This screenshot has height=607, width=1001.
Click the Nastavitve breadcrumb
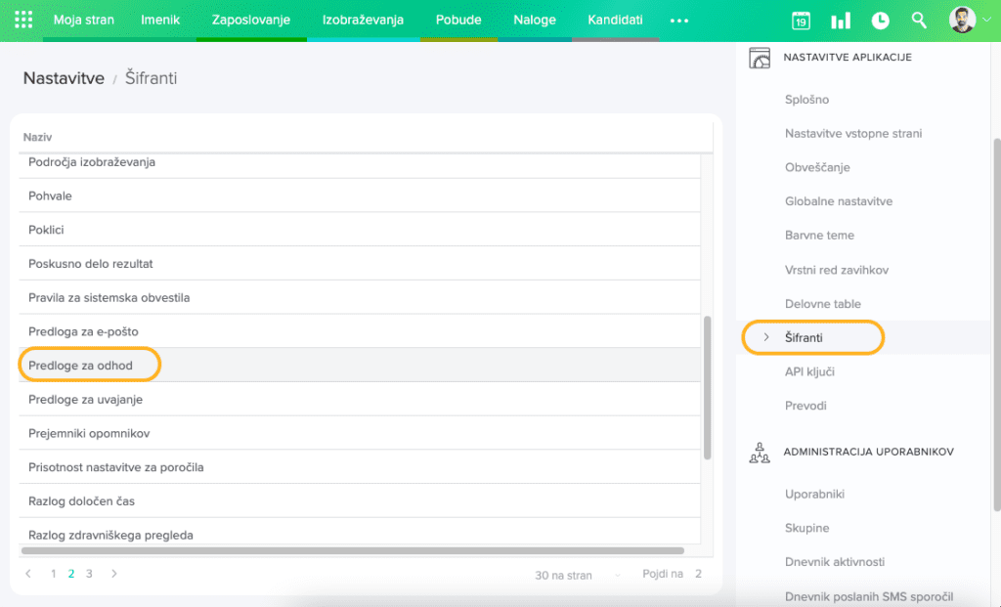pos(64,78)
